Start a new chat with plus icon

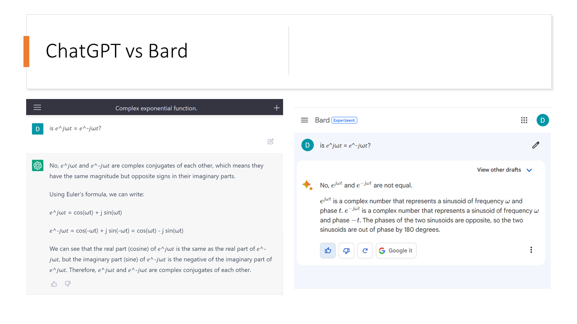pos(276,108)
